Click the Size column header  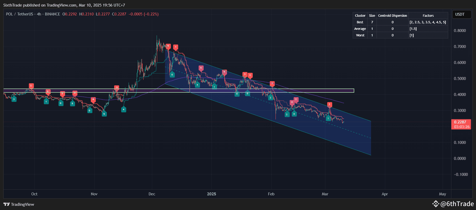372,16
